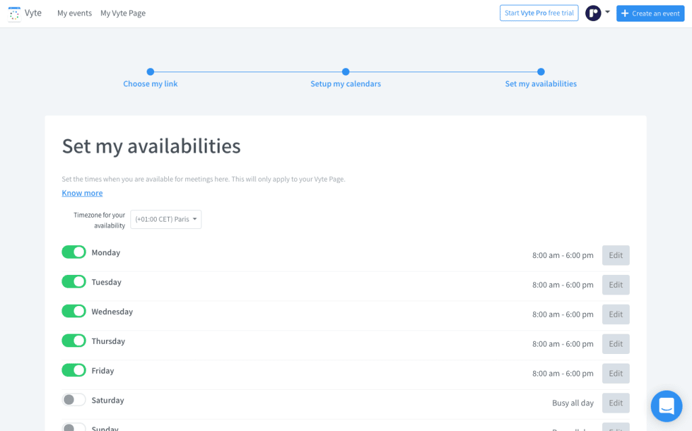The width and height of the screenshot is (692, 431).
Task: Open the account dropdown arrow beside the avatar
Action: coord(608,13)
